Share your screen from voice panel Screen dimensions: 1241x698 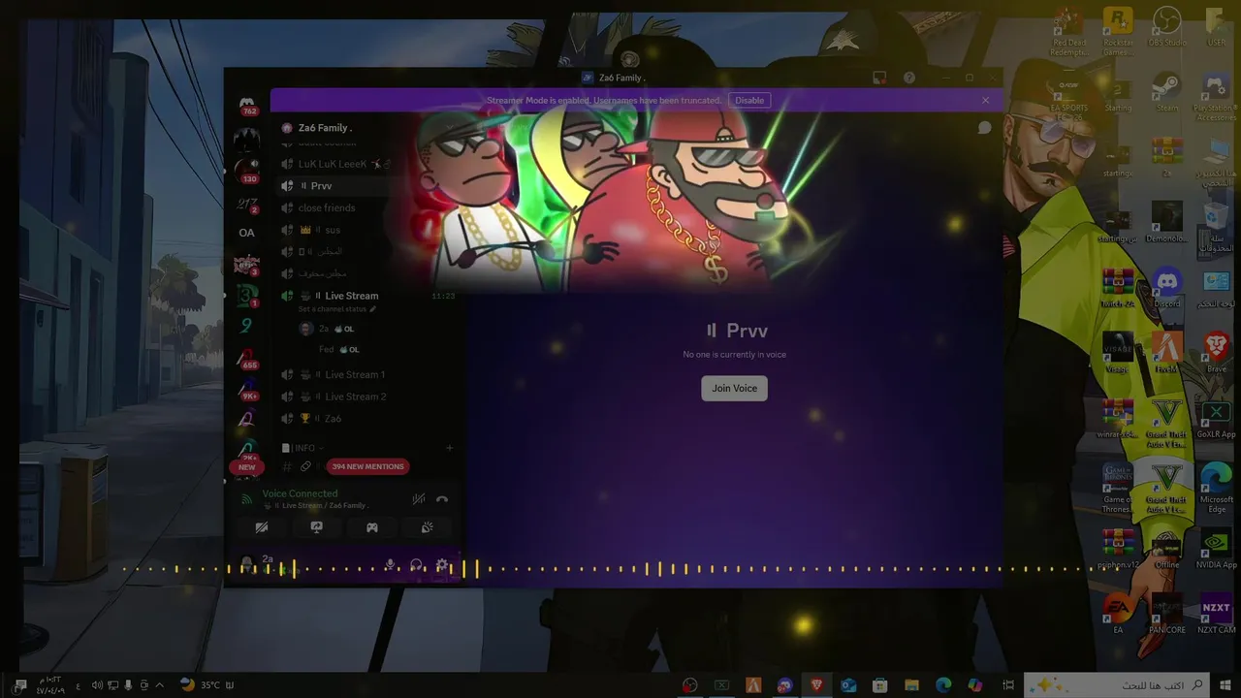coord(316,527)
